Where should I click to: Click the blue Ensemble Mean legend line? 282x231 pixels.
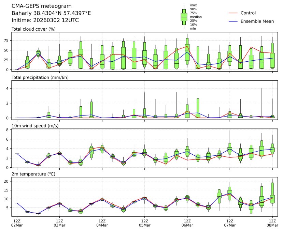(232, 21)
